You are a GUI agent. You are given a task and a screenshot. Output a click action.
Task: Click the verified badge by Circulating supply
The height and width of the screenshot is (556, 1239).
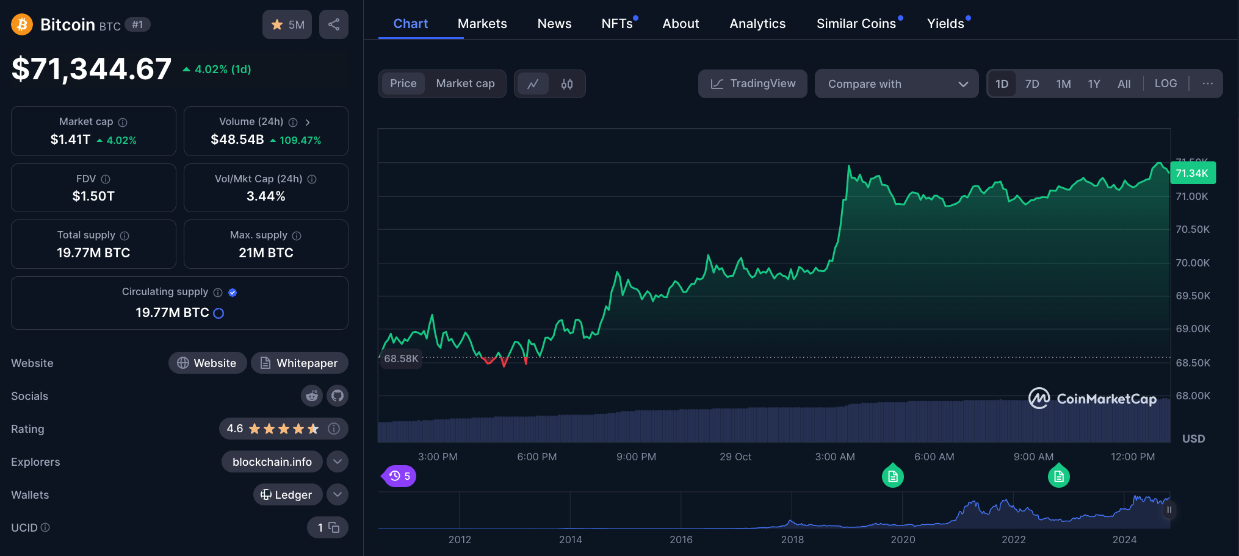[233, 293]
